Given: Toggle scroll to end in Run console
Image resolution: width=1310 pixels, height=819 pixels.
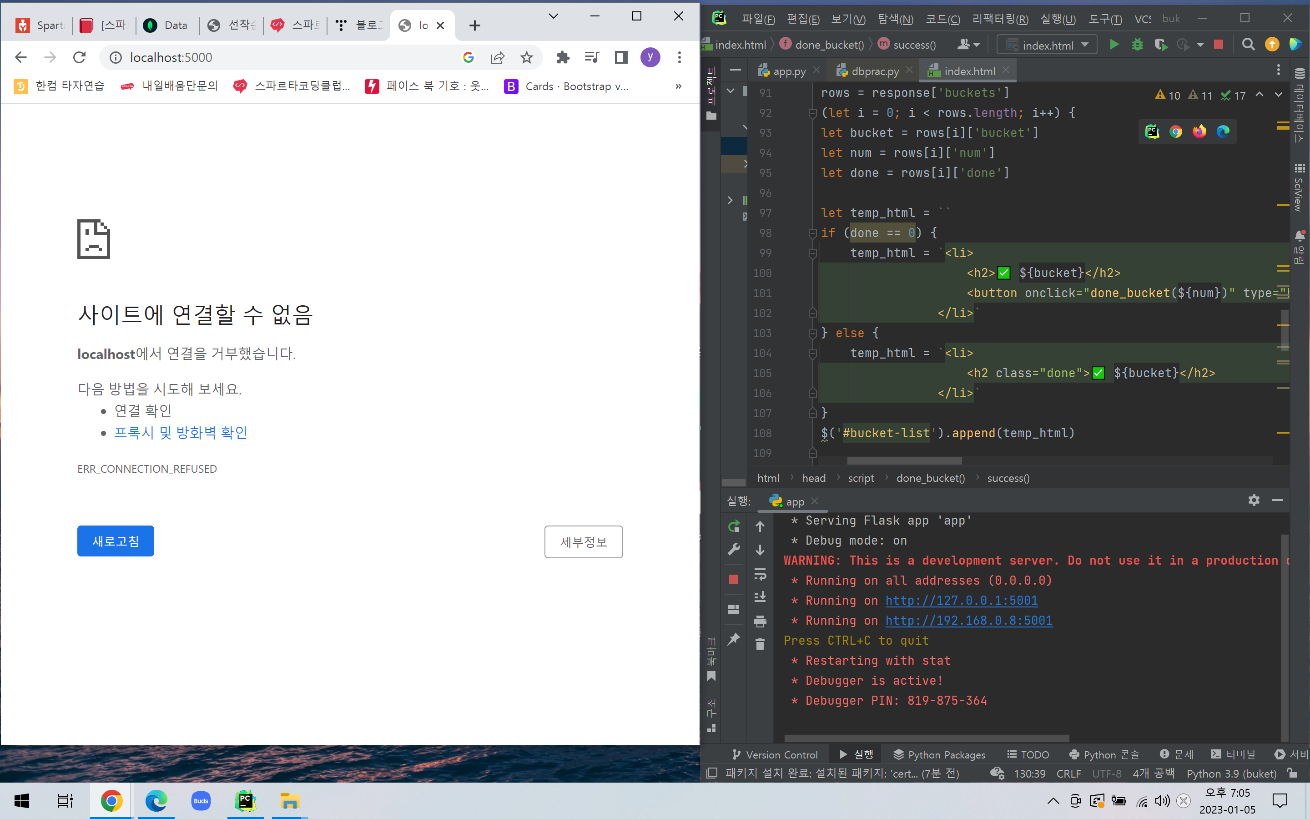Looking at the screenshot, I should [760, 597].
